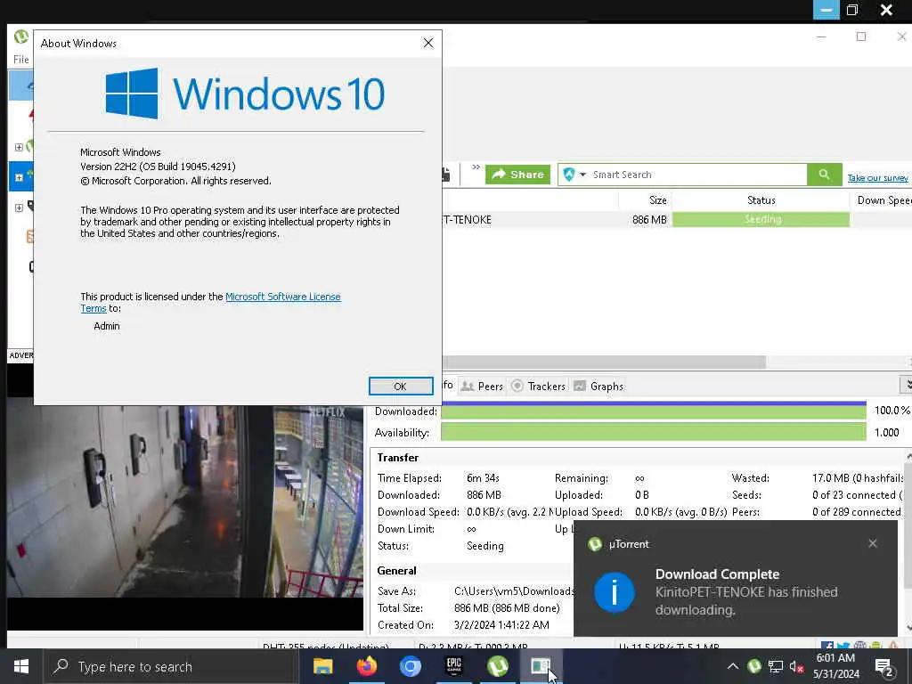912x684 pixels.
Task: Switch to the Peers tab
Action: [482, 387]
